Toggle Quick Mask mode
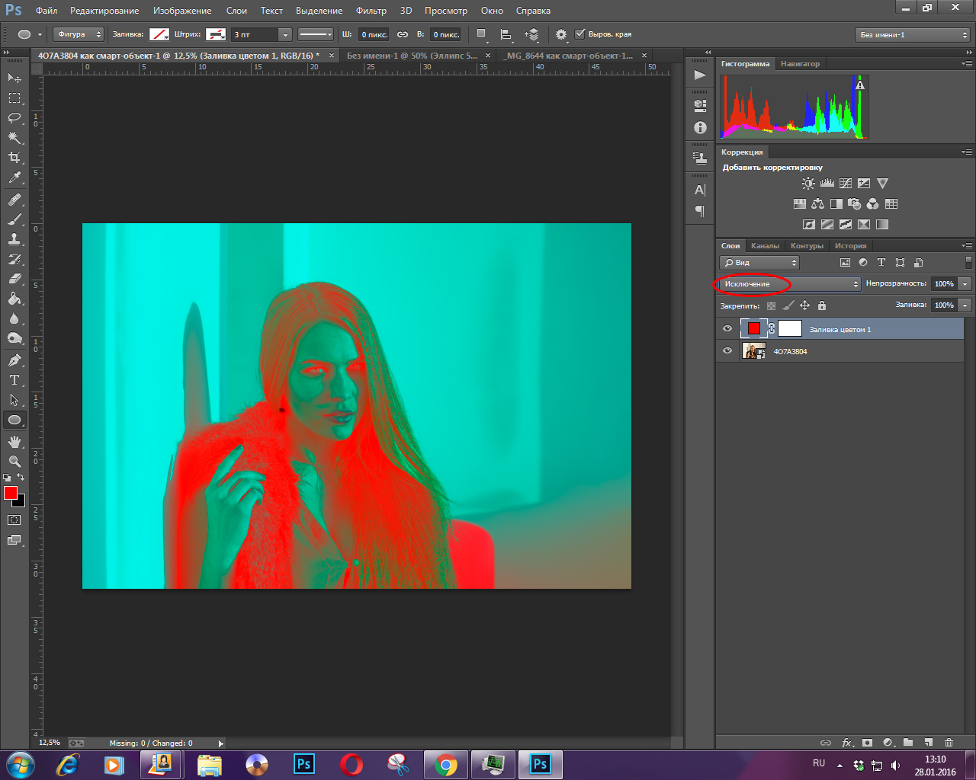The width and height of the screenshot is (976, 780). tap(14, 520)
